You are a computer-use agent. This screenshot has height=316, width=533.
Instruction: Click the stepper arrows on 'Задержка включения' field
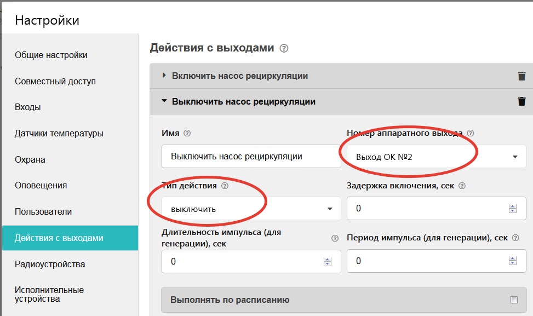pyautogui.click(x=513, y=209)
